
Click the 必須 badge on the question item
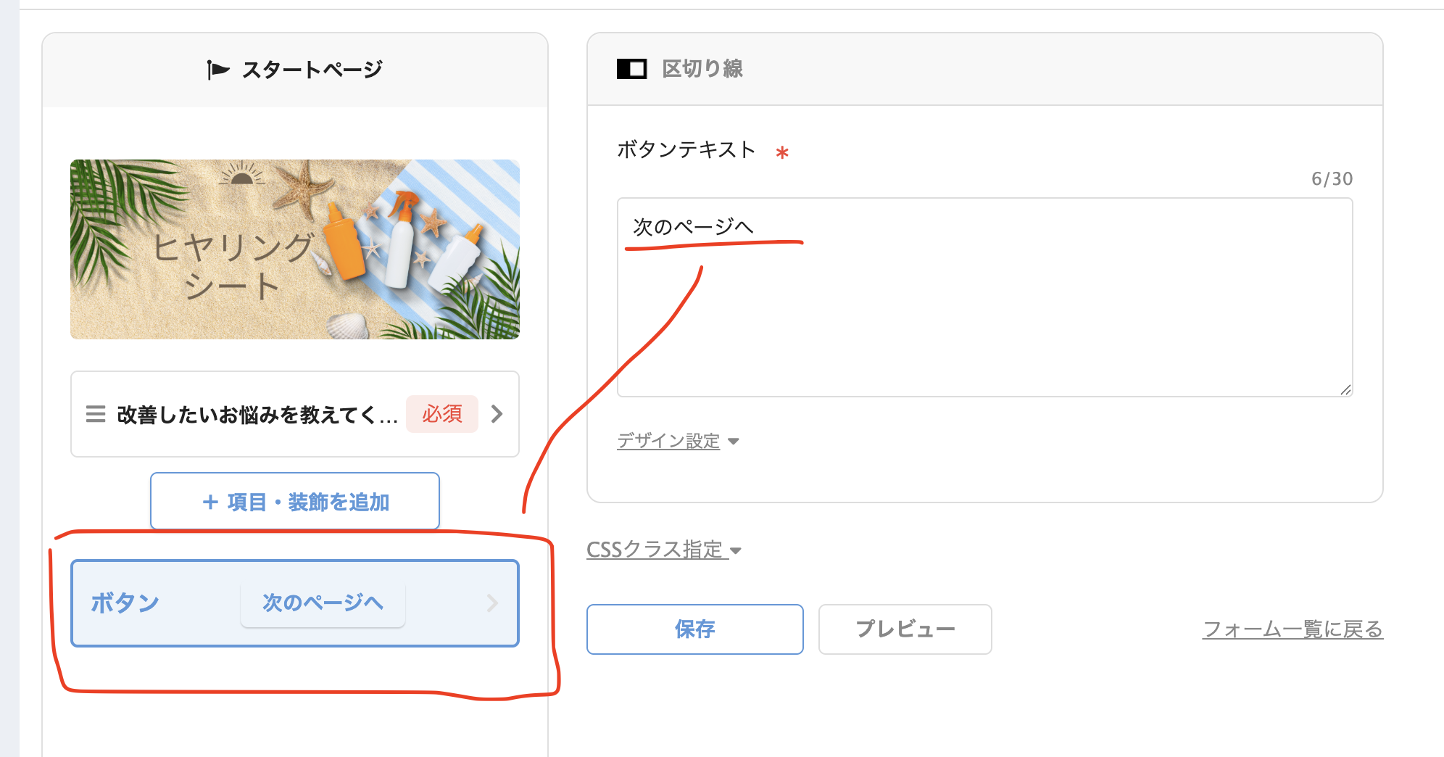point(441,414)
